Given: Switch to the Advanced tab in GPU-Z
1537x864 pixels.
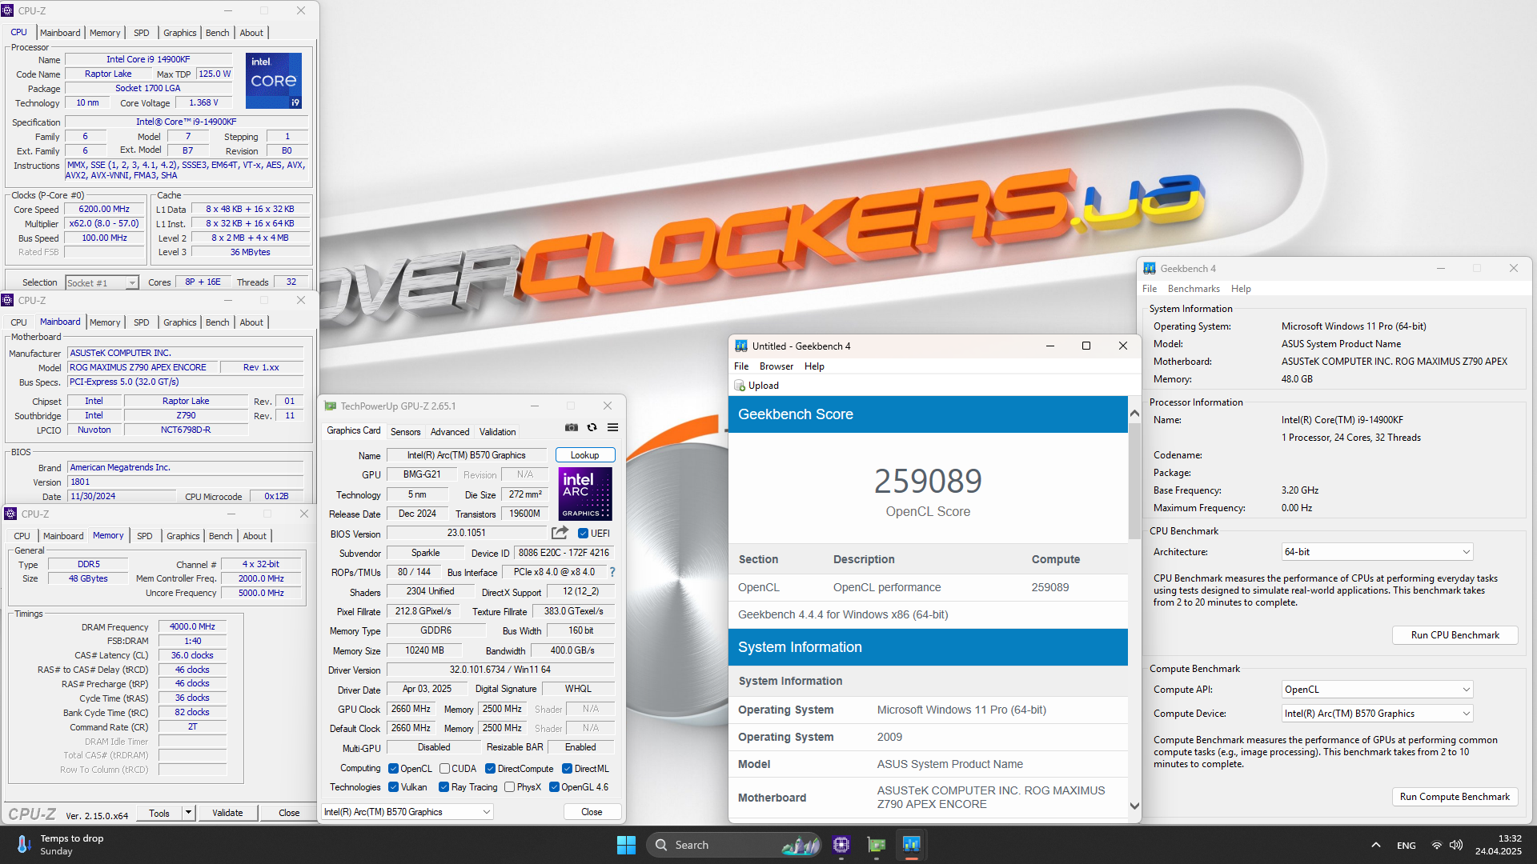Looking at the screenshot, I should (450, 432).
